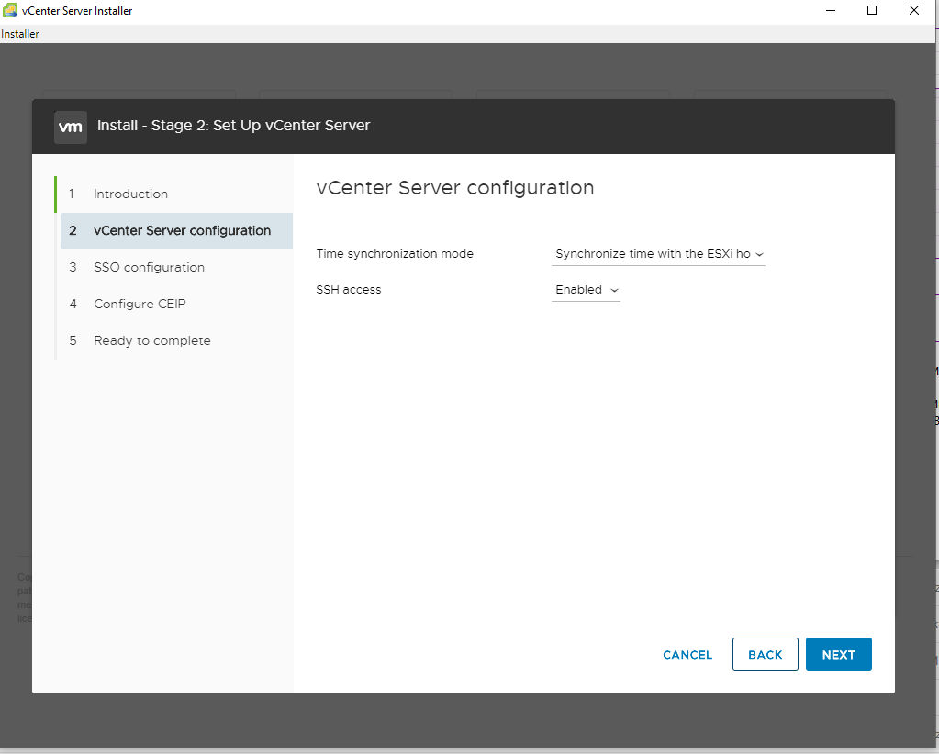939x754 pixels.
Task: Open the Time synchronization mode dropdown
Action: (x=658, y=254)
